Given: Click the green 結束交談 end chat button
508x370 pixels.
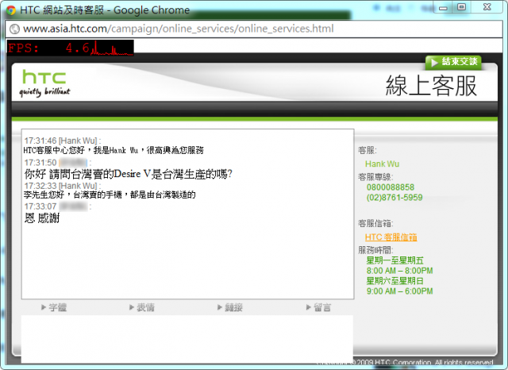Looking at the screenshot, I should (x=453, y=62).
